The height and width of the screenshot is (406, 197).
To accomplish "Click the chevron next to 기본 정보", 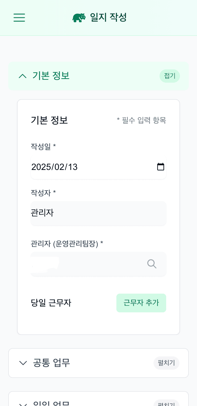I will pyautogui.click(x=22, y=76).
